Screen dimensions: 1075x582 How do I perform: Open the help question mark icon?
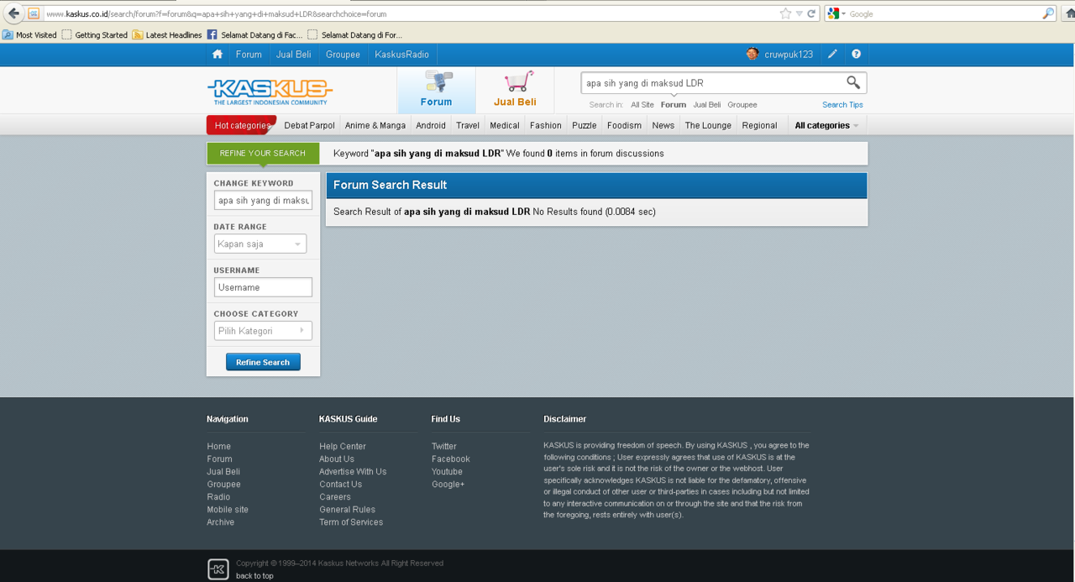(856, 54)
